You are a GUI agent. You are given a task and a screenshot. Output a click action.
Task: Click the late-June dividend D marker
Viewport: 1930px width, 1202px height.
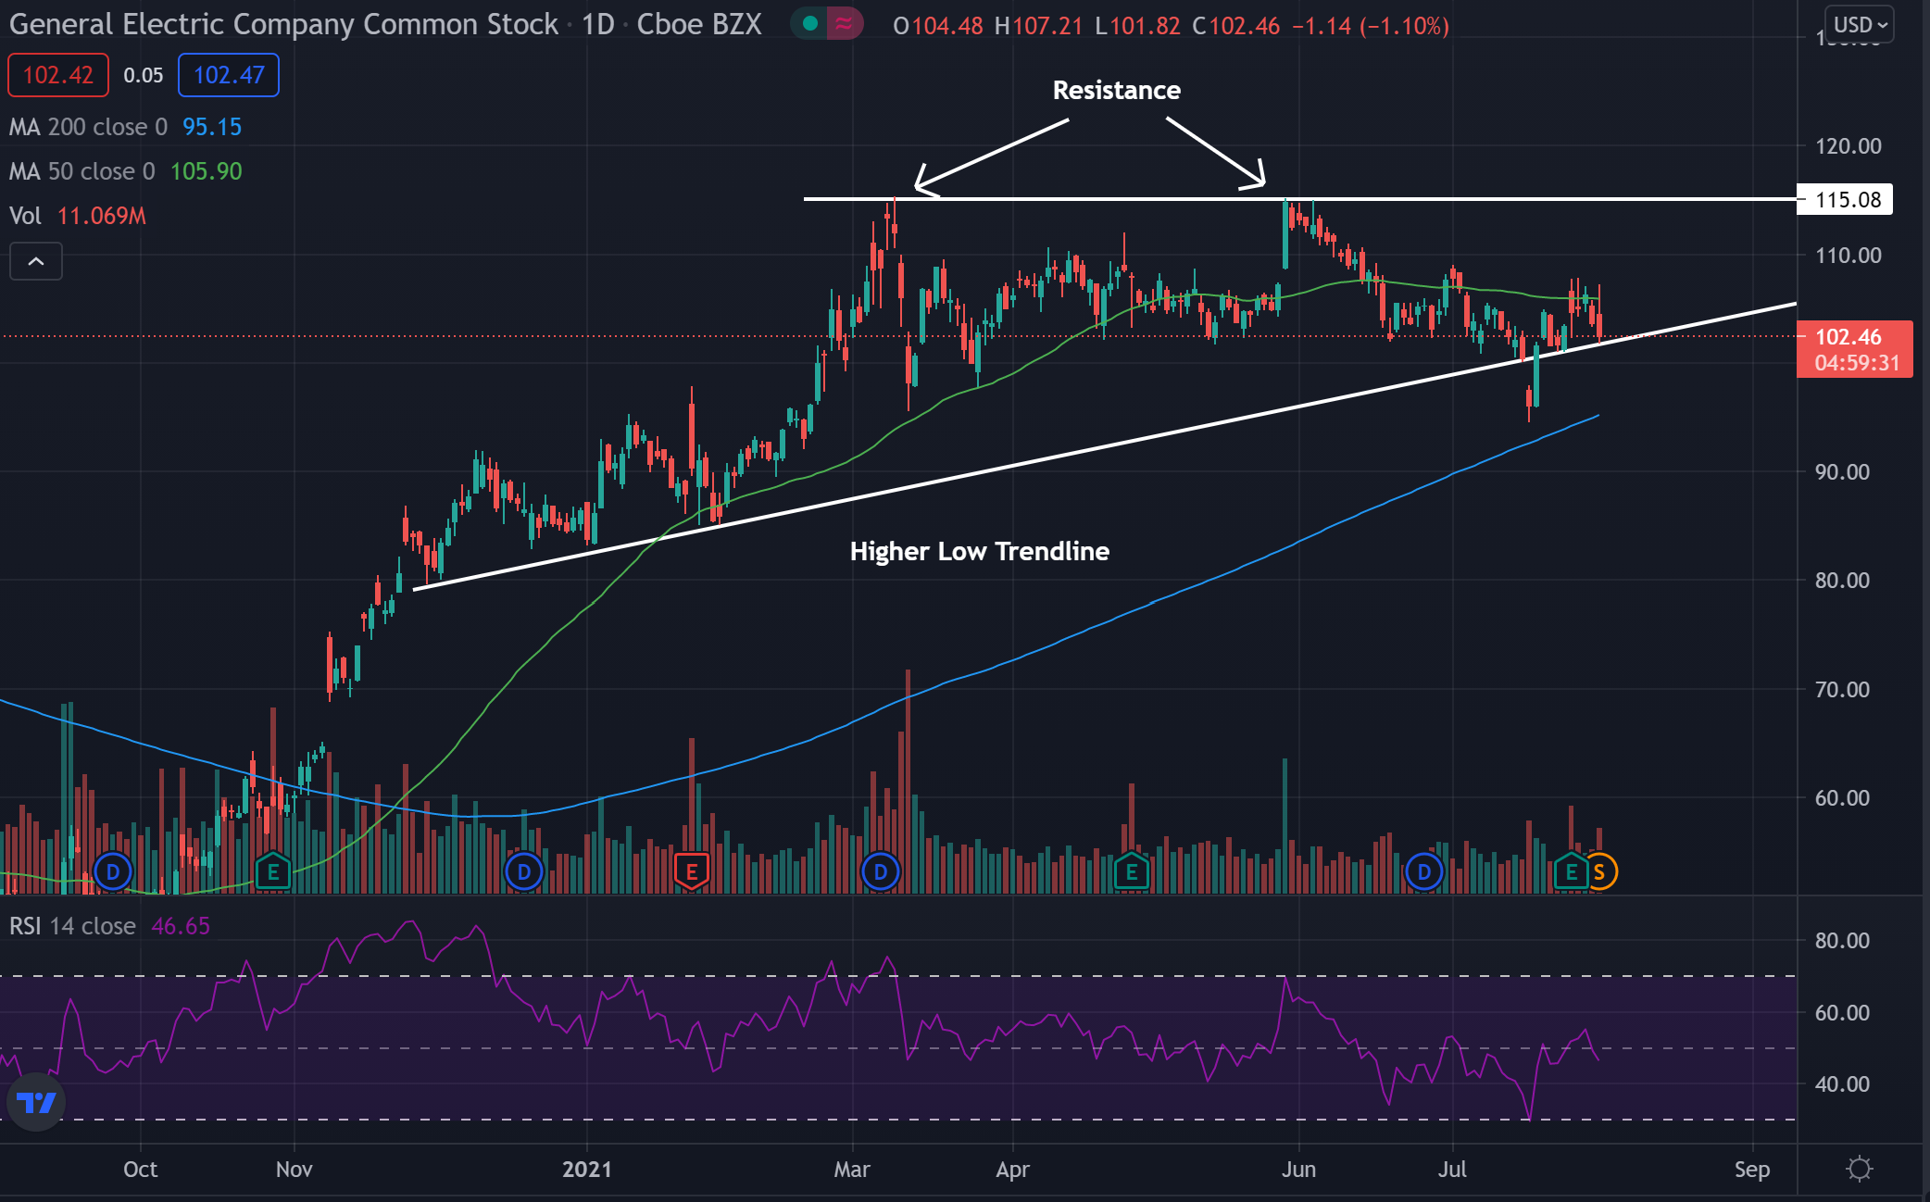click(1424, 871)
